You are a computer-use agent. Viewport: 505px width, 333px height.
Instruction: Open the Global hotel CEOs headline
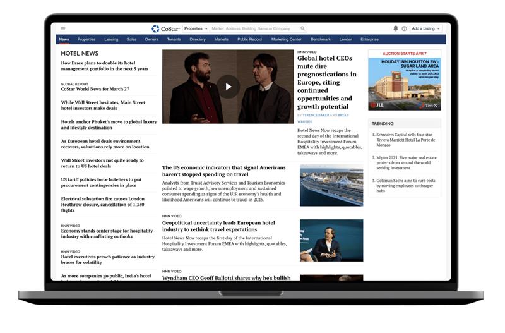(324, 82)
